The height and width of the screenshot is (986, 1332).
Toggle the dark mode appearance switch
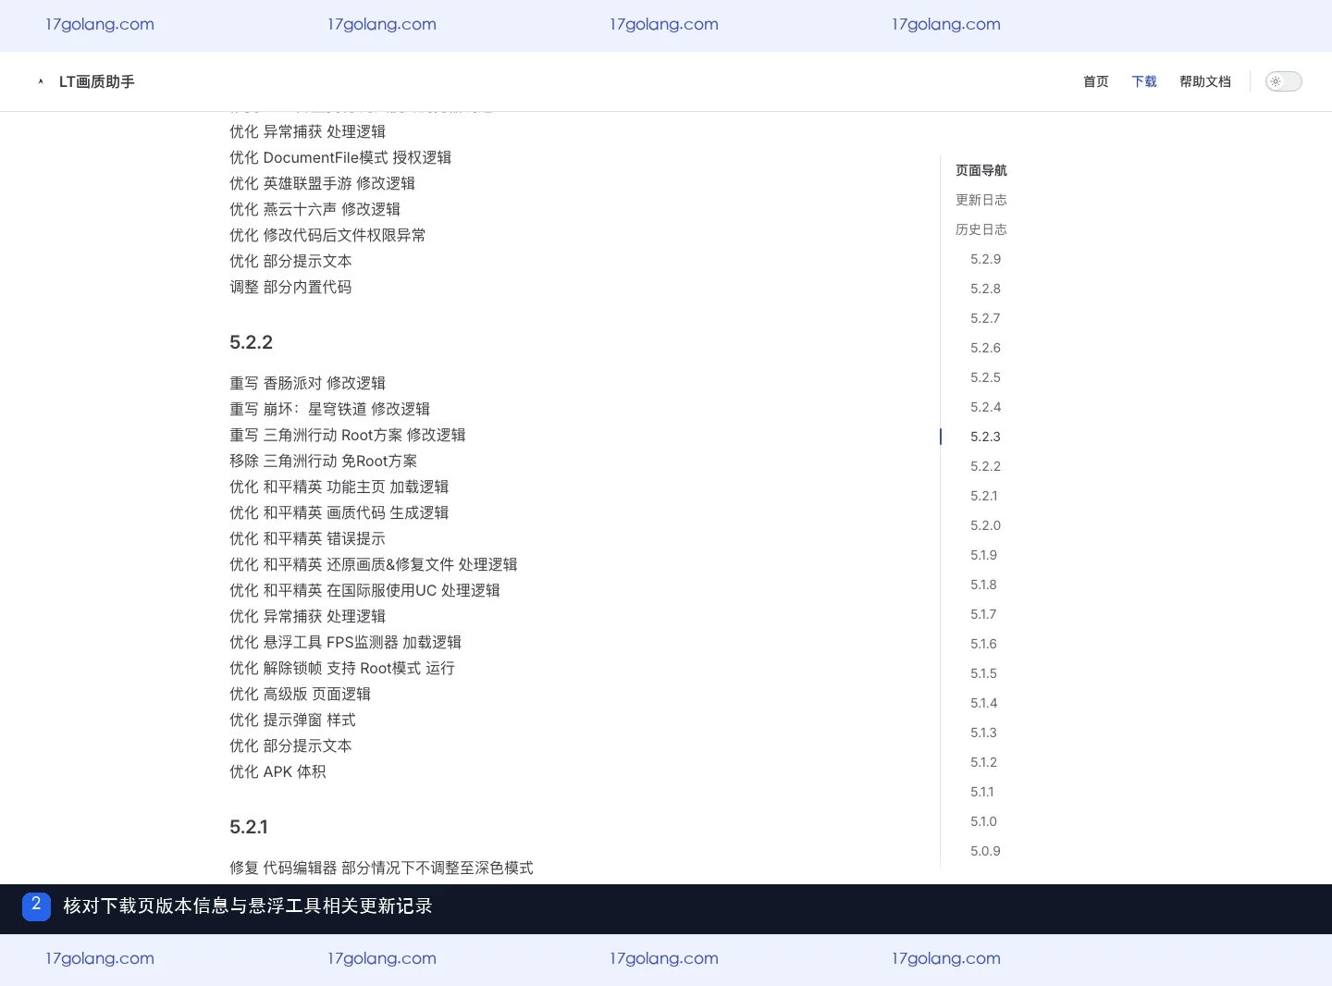pyautogui.click(x=1283, y=81)
